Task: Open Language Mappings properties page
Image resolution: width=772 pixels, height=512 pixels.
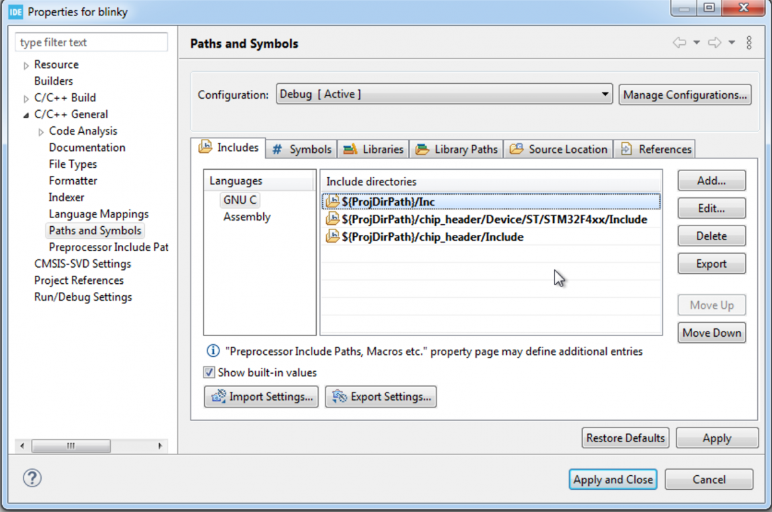Action: click(x=99, y=214)
